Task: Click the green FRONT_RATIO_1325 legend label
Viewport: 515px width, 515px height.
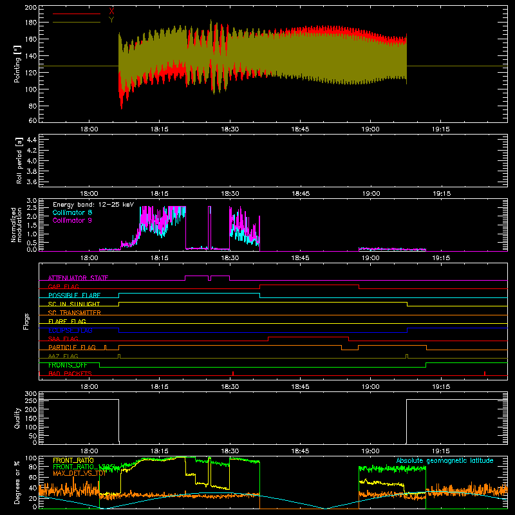Action: tap(84, 467)
